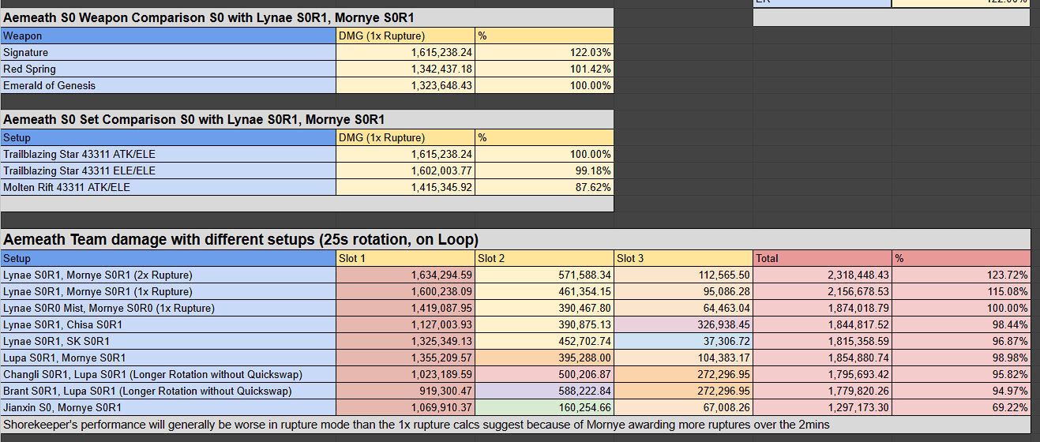Select the 123.72% cell
Screen dimensions: 1040x442
pyautogui.click(x=962, y=275)
